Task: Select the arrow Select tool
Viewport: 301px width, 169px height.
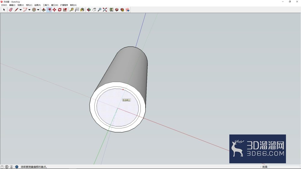Action: 4,10
